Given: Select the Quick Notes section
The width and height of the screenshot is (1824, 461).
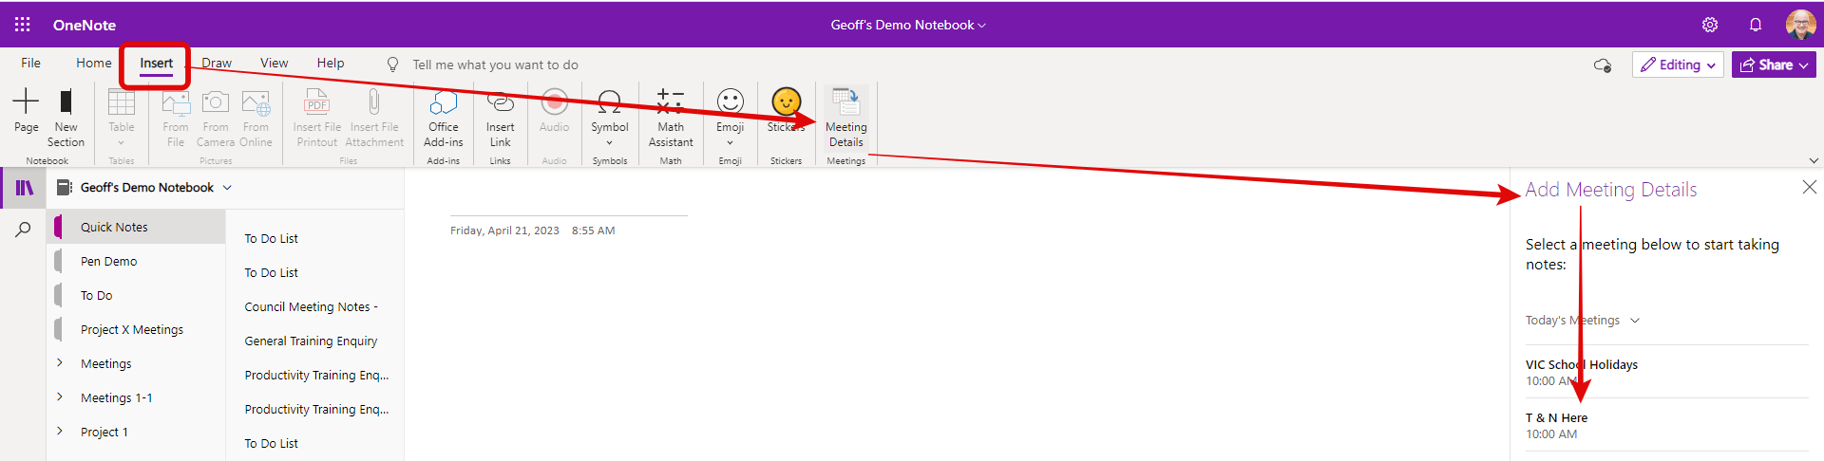Looking at the screenshot, I should [138, 227].
